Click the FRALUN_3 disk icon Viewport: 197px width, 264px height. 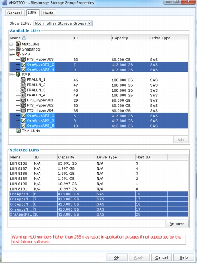pos(23,90)
